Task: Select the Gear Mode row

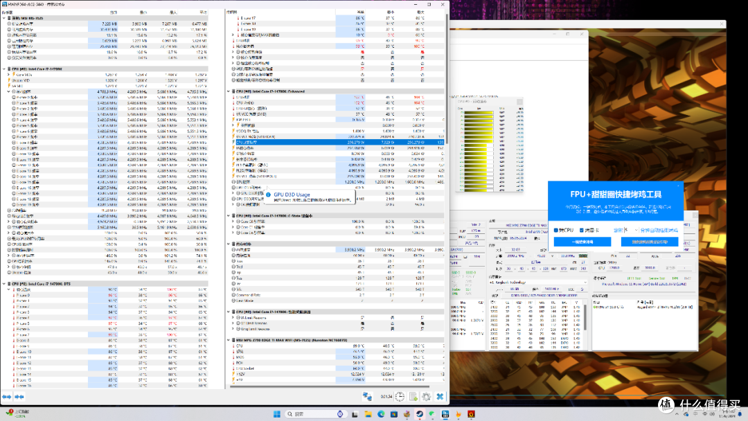Action: pyautogui.click(x=337, y=301)
